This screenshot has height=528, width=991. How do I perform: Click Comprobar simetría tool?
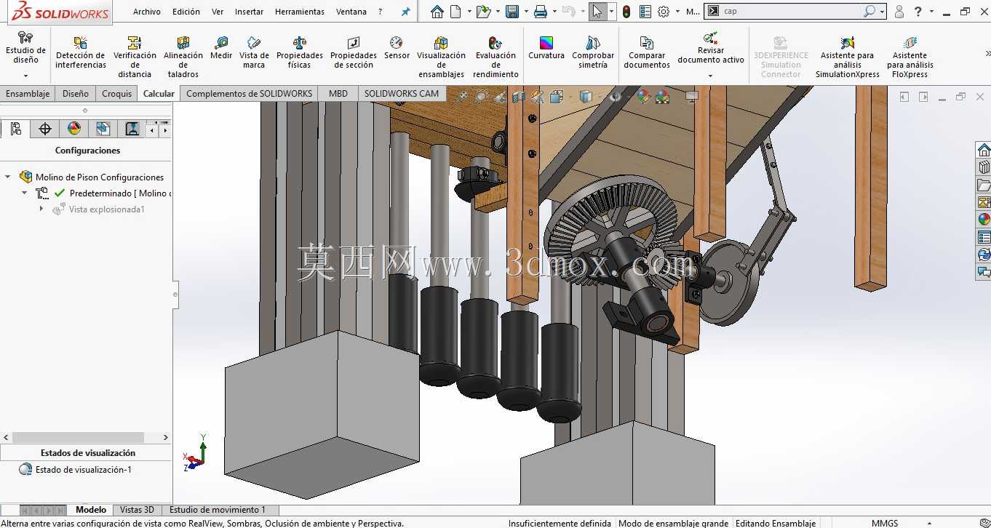593,52
